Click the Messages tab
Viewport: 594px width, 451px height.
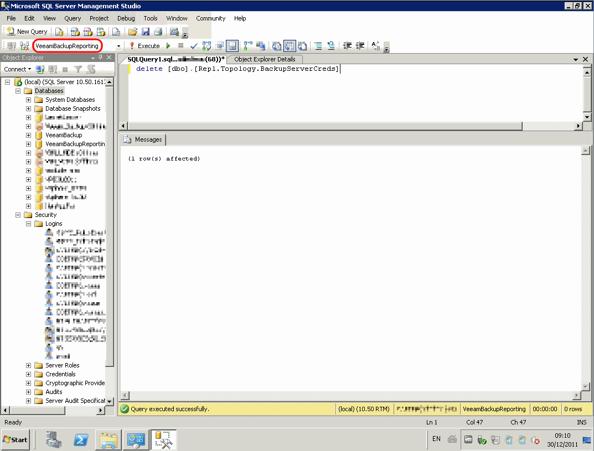coord(144,139)
